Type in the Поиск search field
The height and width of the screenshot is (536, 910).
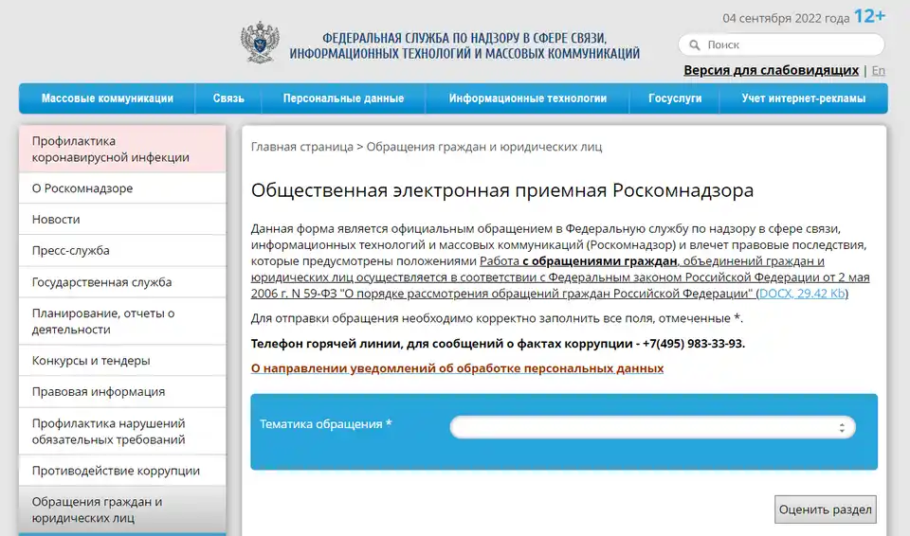787,45
